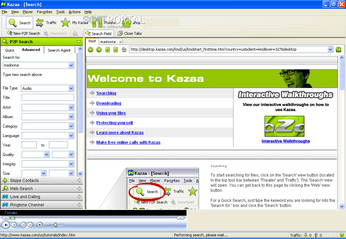The height and width of the screenshot is (239, 346).
Task: Open the View menu
Action: click(x=15, y=12)
